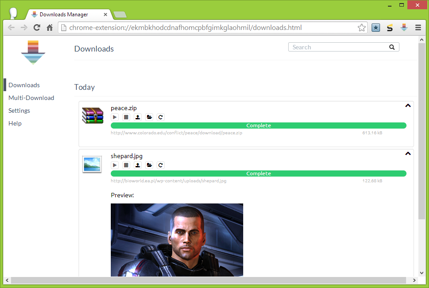This screenshot has height=288, width=429.
Task: Open containing folder for peace.zip
Action: [x=149, y=117]
